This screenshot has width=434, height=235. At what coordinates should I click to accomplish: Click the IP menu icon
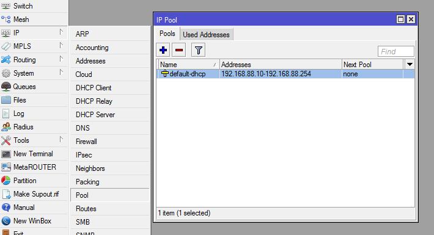tap(6, 33)
